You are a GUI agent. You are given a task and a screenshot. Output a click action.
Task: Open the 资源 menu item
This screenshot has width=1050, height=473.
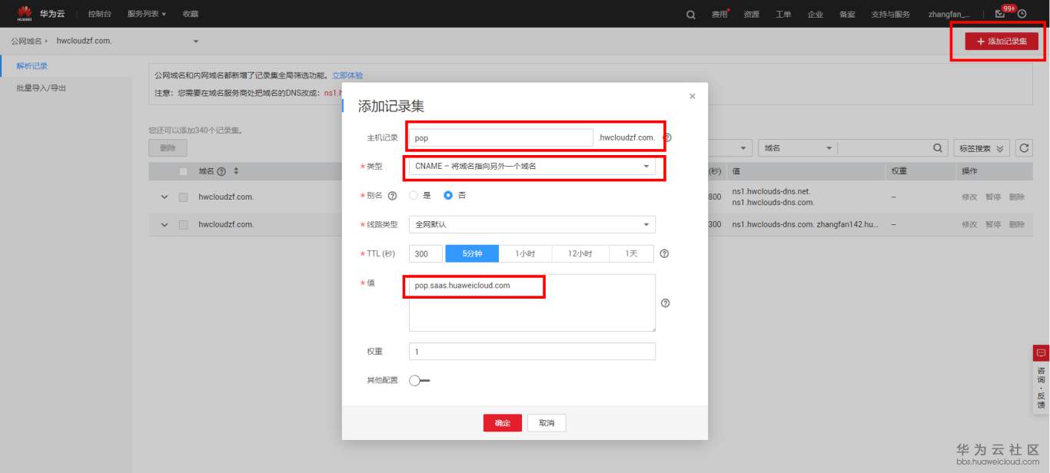click(751, 14)
